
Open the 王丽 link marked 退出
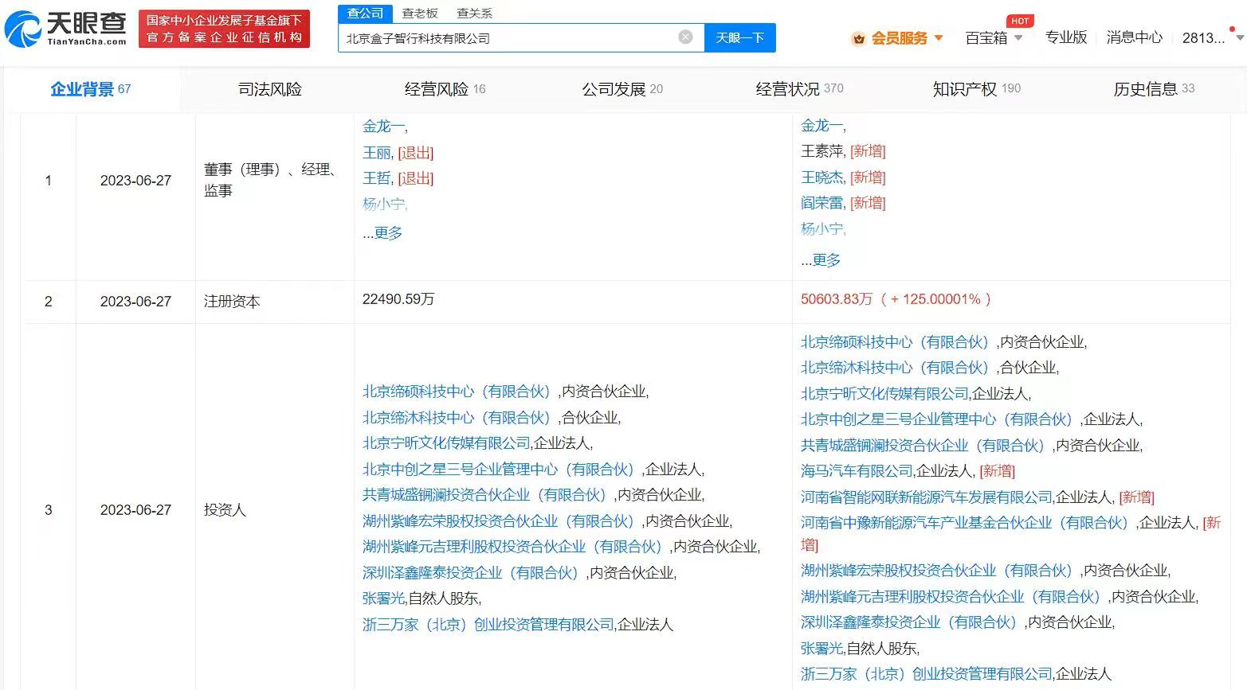(x=377, y=152)
